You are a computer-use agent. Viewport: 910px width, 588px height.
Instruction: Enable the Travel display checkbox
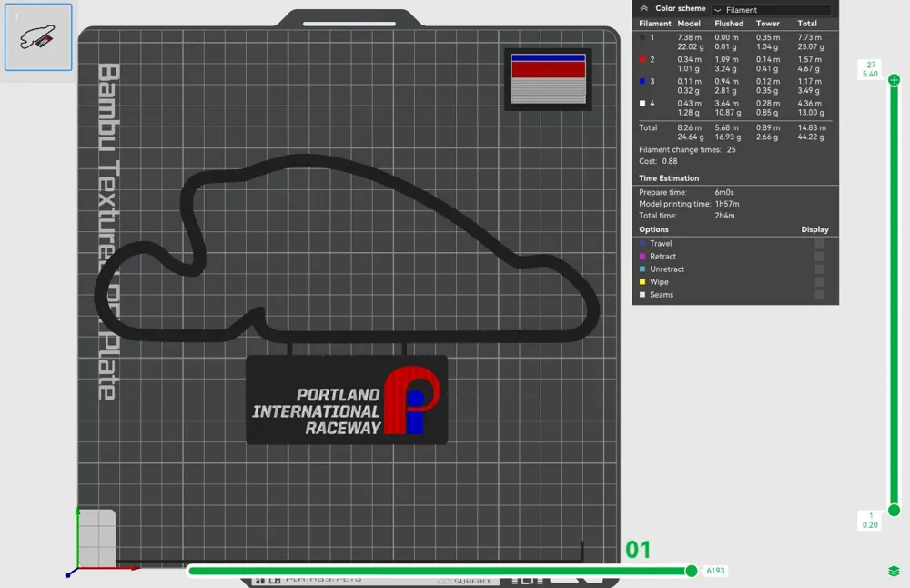pyautogui.click(x=819, y=243)
